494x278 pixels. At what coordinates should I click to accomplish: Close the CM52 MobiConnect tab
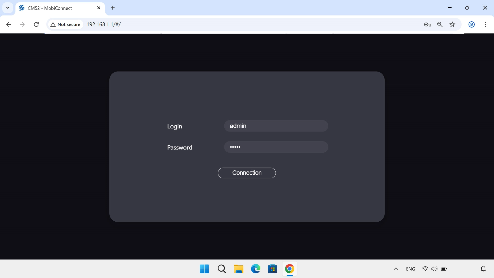pos(99,8)
